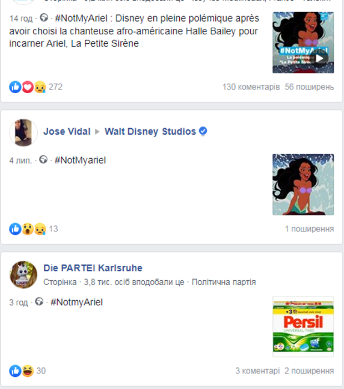Open the Persil detergent image thumbnail
Screen dimensions: 344x389
pos(303,326)
